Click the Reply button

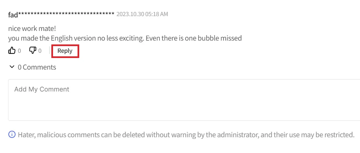click(65, 51)
